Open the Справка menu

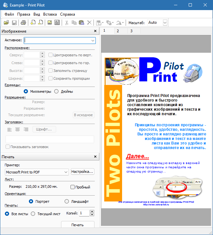(68, 14)
